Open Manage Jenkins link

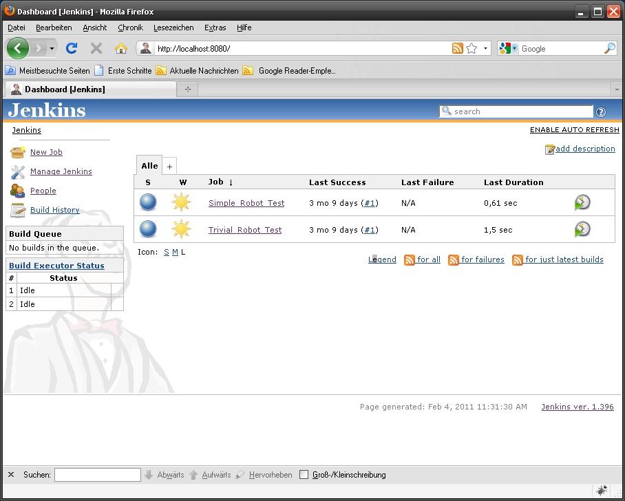(61, 171)
